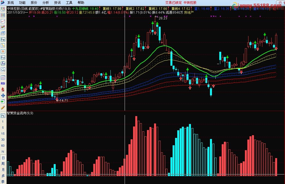The image size is (285, 184).
Task: Click the F5 time-share icon
Action: click(3, 116)
